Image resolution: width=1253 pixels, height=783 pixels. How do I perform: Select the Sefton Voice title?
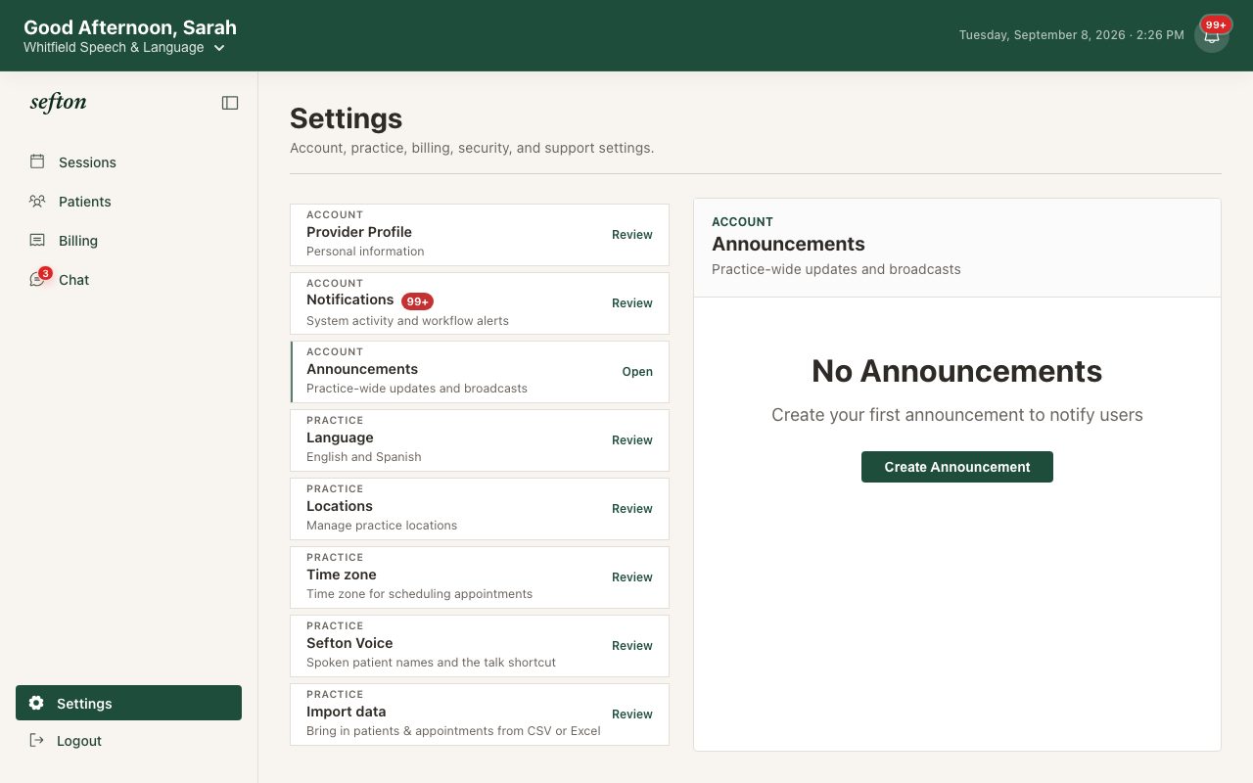tap(349, 643)
